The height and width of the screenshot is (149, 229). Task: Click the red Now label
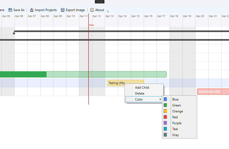pos(92,25)
